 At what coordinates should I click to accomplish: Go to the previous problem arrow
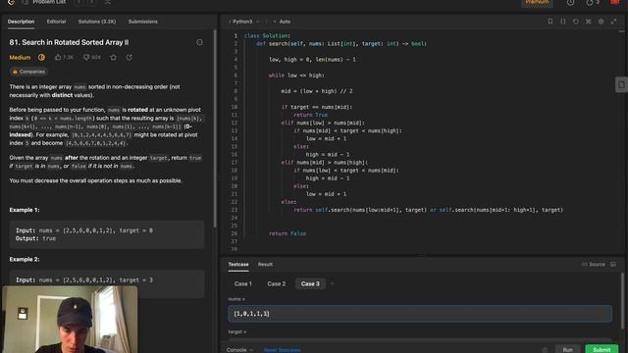click(78, 2)
